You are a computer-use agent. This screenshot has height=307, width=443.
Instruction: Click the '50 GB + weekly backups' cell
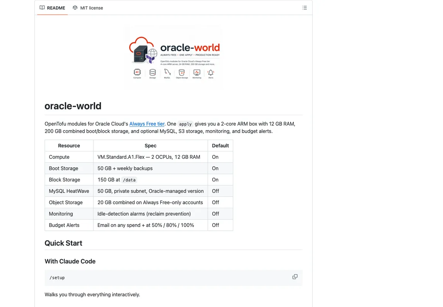pos(151,168)
